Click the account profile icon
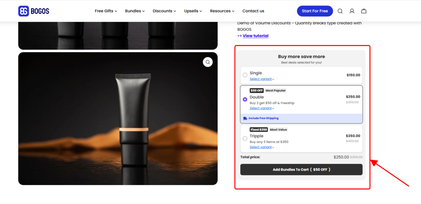The width and height of the screenshot is (421, 204). click(x=352, y=11)
